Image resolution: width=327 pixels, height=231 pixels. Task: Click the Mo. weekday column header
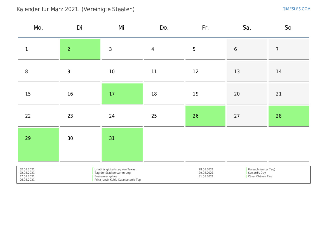[x=38, y=28]
